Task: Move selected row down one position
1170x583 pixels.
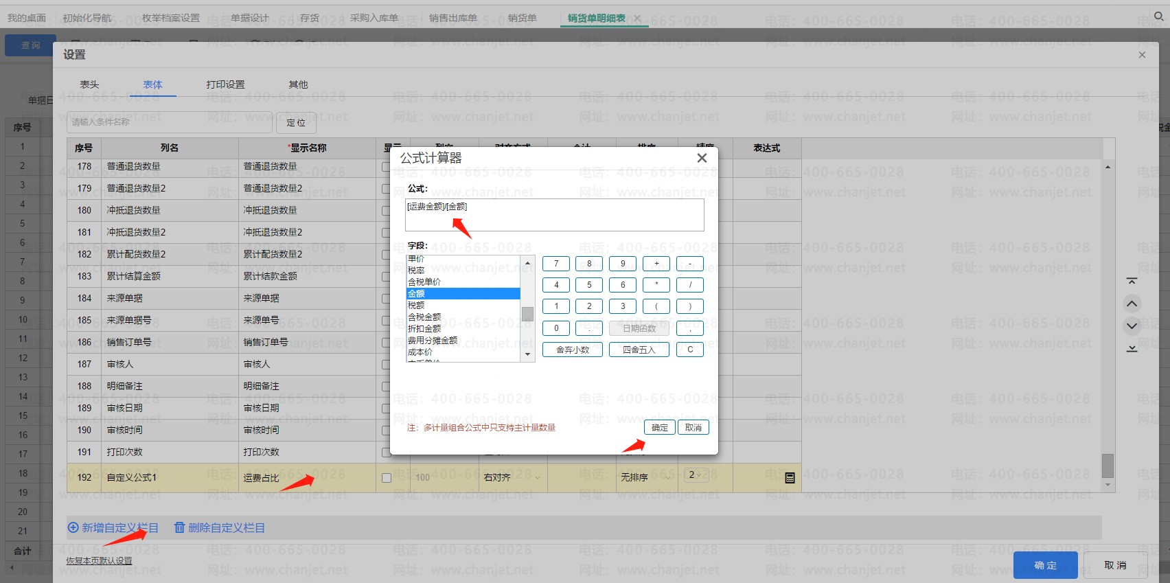Action: click(1132, 325)
